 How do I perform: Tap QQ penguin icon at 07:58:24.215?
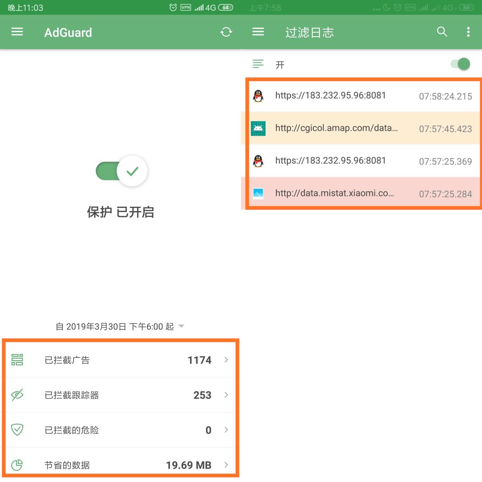[258, 96]
